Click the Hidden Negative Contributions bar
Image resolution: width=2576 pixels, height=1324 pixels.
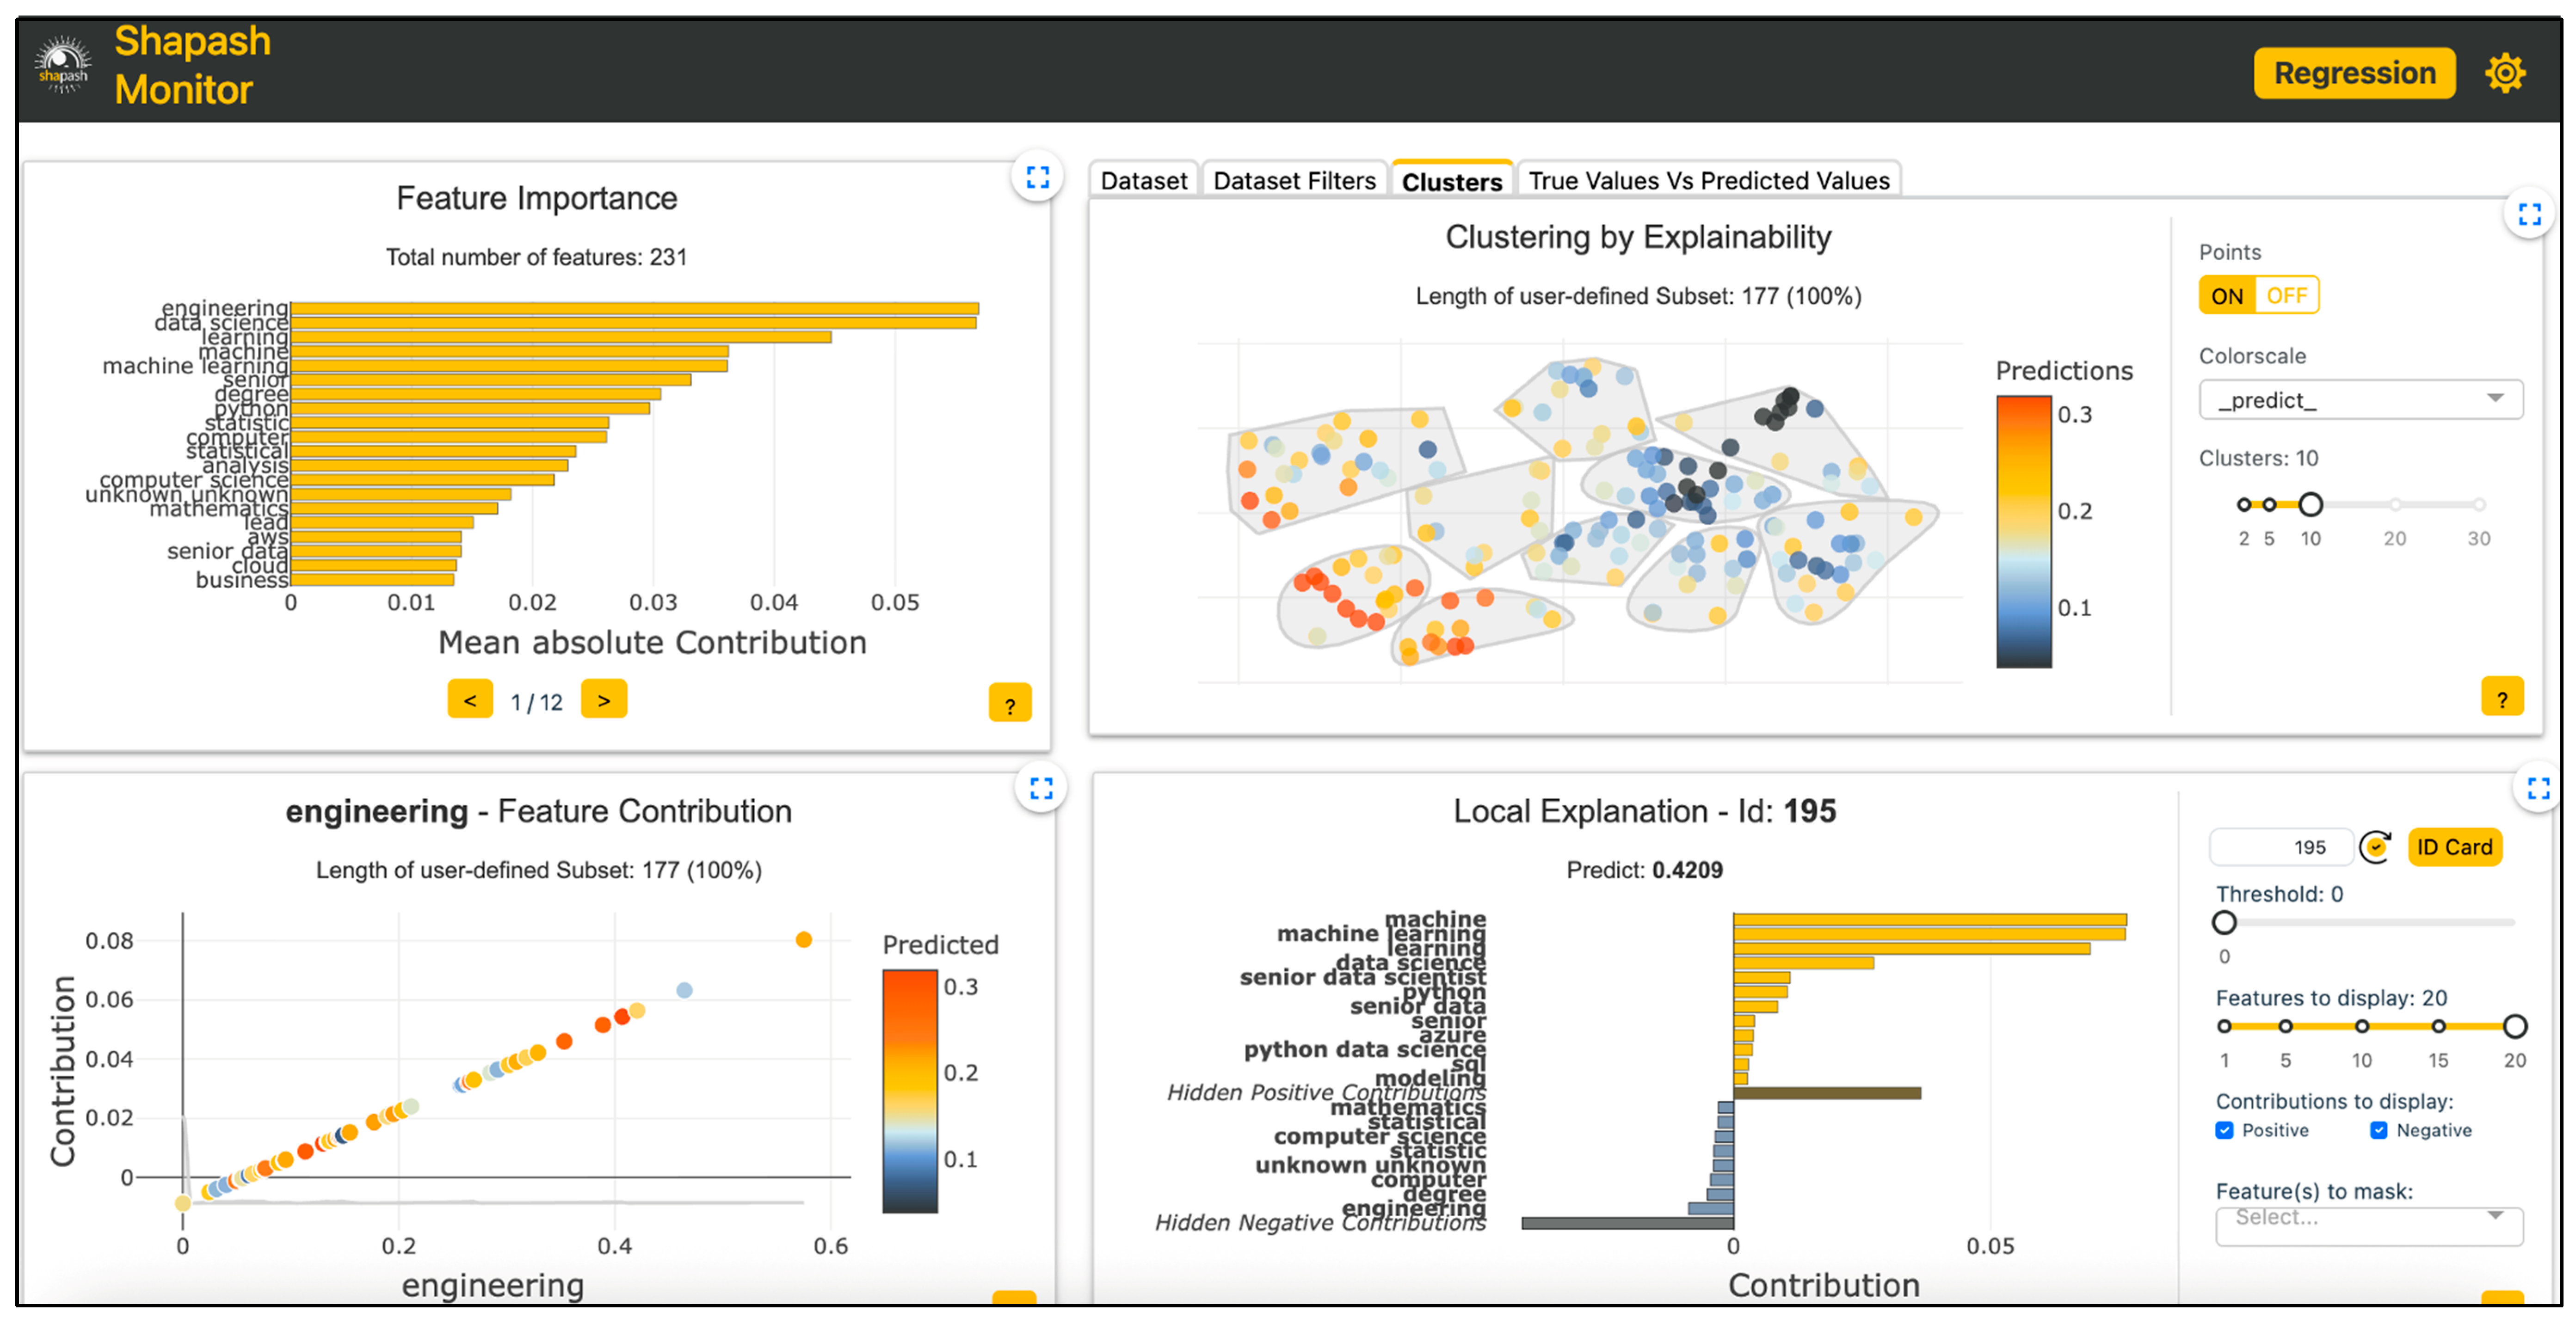[1628, 1223]
